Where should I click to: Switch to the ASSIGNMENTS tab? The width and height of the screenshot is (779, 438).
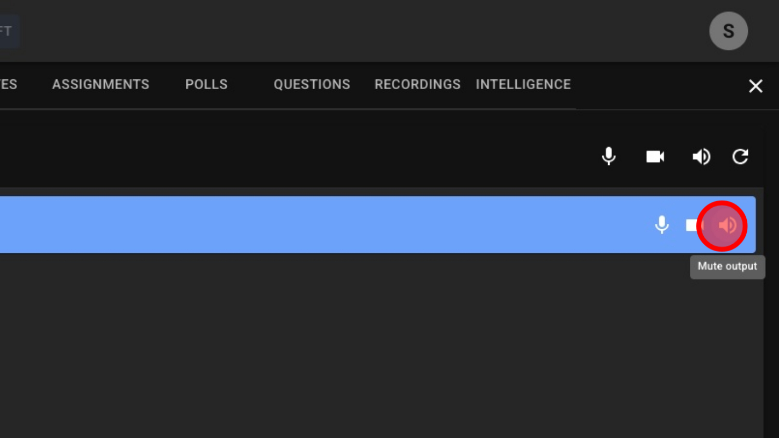click(x=100, y=84)
